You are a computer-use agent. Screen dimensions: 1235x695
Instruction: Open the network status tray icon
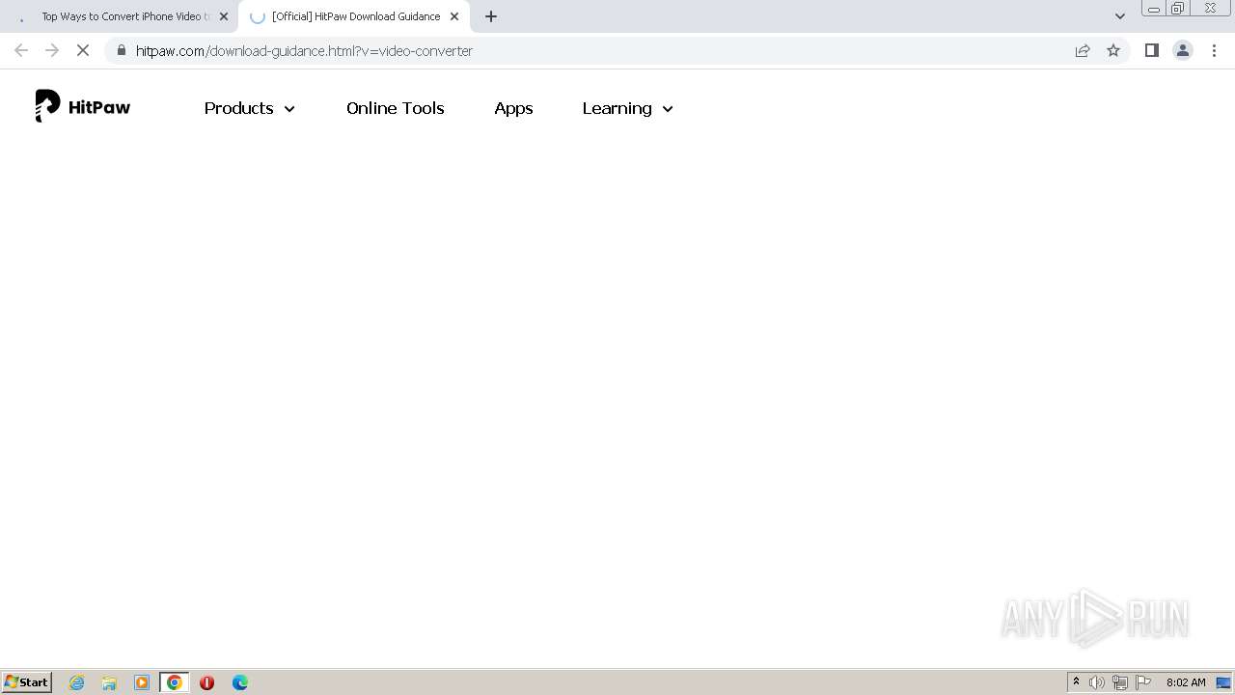(1120, 682)
